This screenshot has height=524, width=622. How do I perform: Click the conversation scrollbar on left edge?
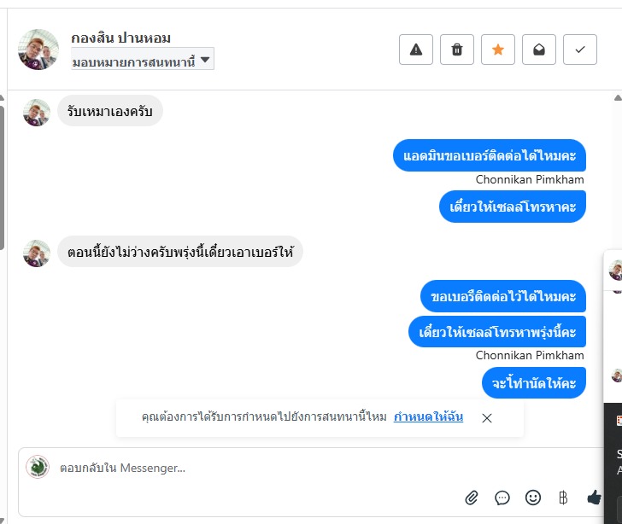pyautogui.click(x=3, y=171)
